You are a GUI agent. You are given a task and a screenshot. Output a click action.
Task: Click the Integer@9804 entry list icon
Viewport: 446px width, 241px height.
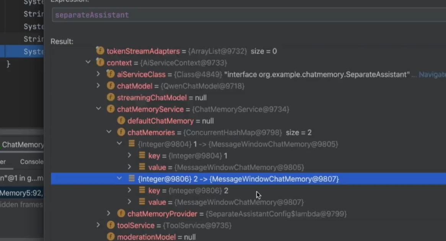click(x=132, y=143)
